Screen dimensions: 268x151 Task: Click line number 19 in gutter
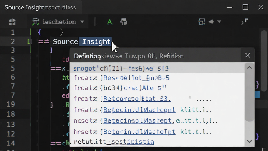10,104
